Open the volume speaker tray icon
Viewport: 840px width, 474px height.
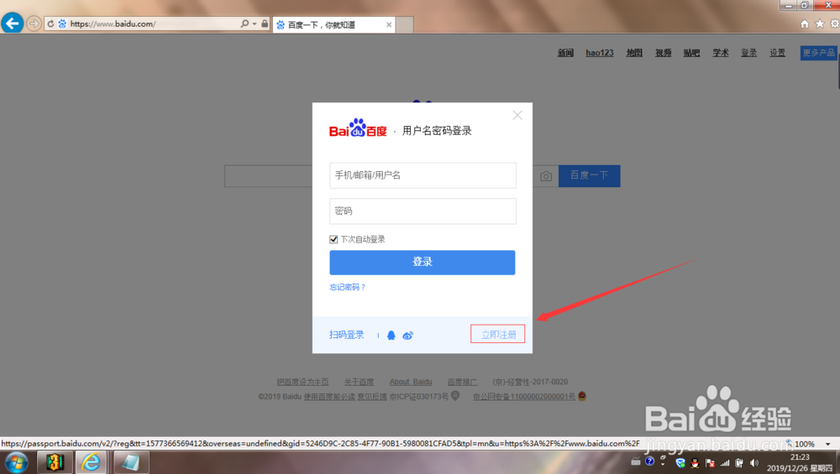(x=754, y=463)
